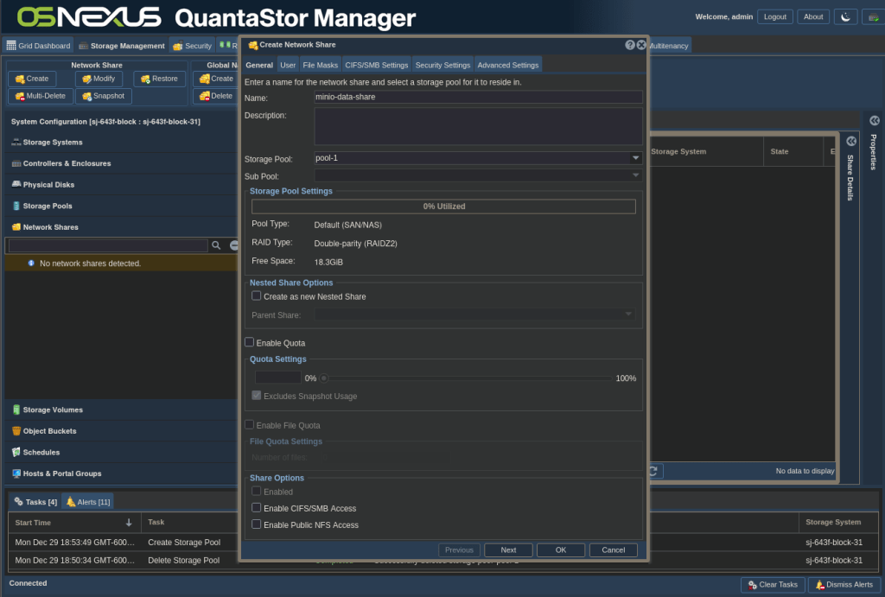This screenshot has width=885, height=597.
Task: Open Storage Pools in the left sidebar
Action: (52, 206)
